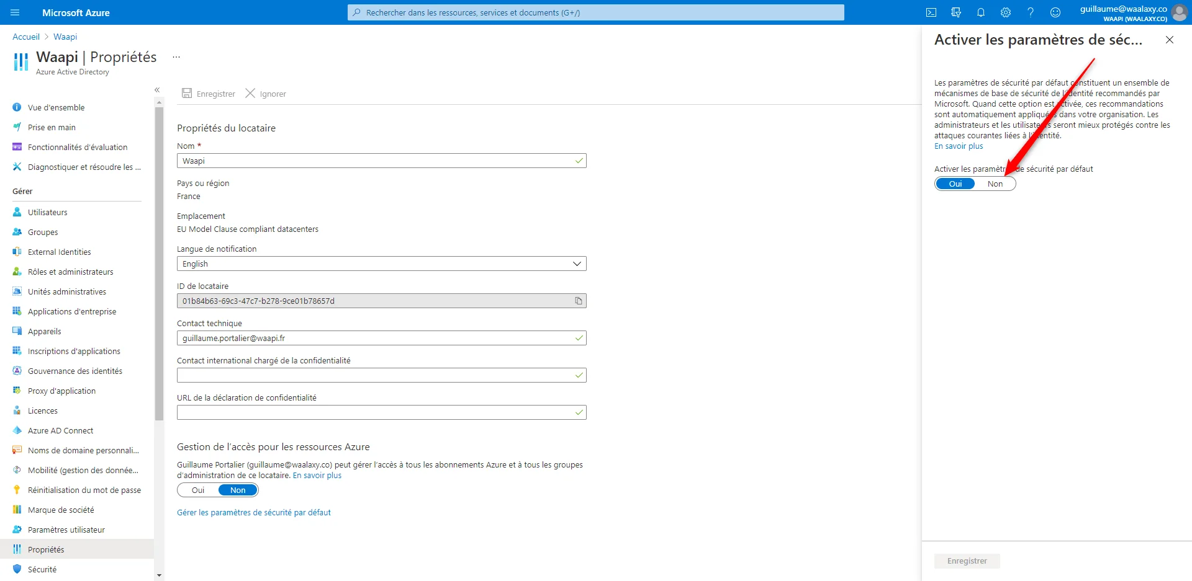Click the sidebar scrollbar down arrow
The image size is (1192, 581).
click(159, 575)
